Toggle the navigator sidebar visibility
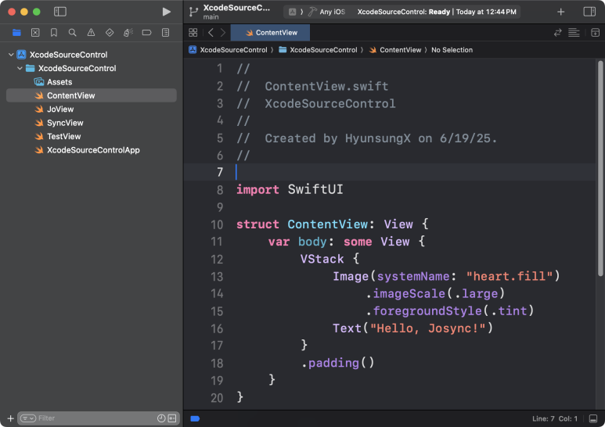Image resolution: width=605 pixels, height=427 pixels. 60,12
